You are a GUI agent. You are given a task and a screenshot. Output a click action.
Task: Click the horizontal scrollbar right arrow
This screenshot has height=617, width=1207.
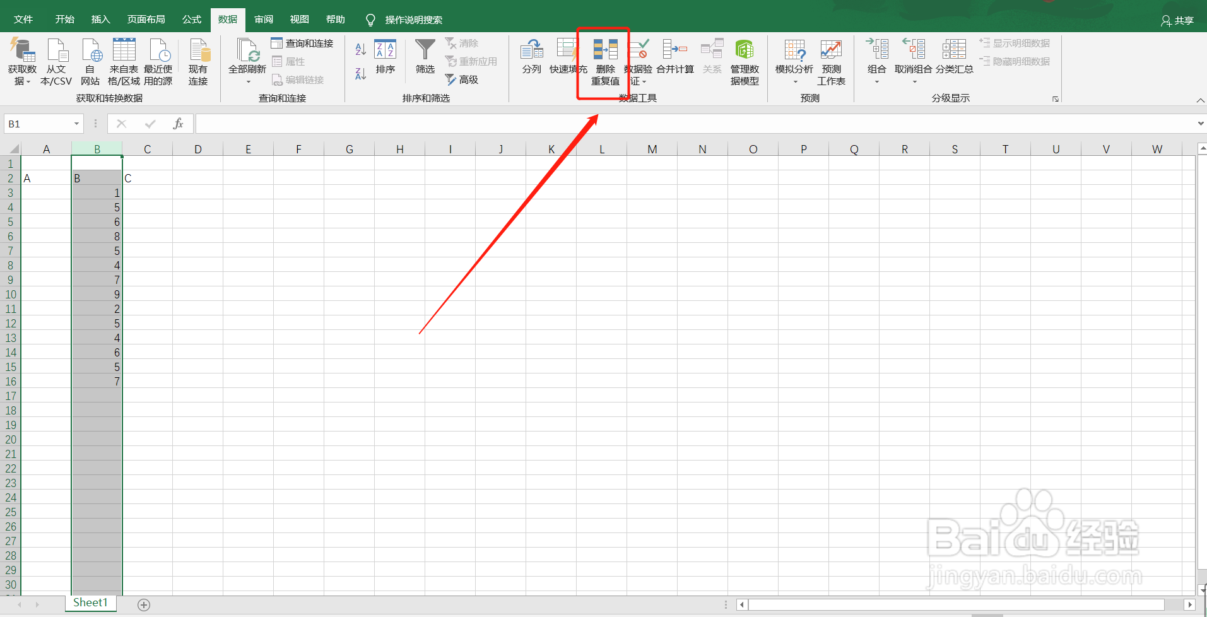(1190, 604)
